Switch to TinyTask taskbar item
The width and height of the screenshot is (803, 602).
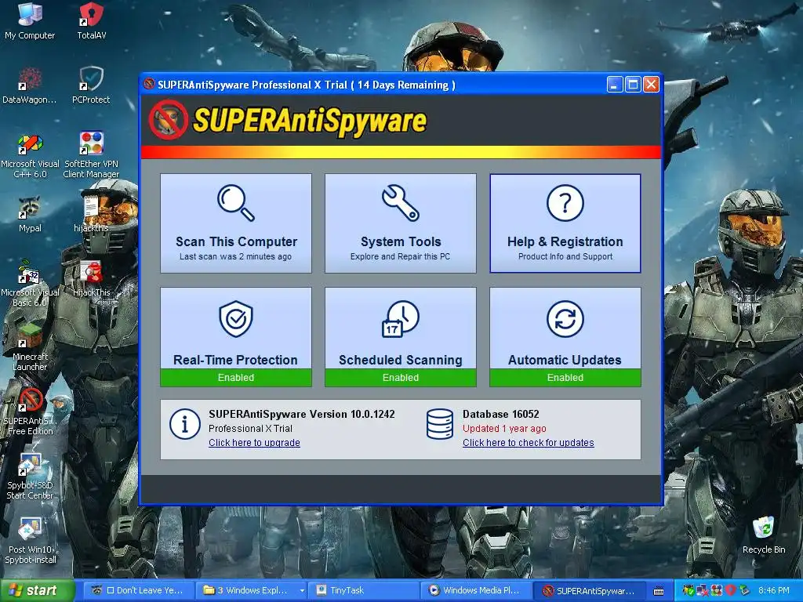[365, 590]
